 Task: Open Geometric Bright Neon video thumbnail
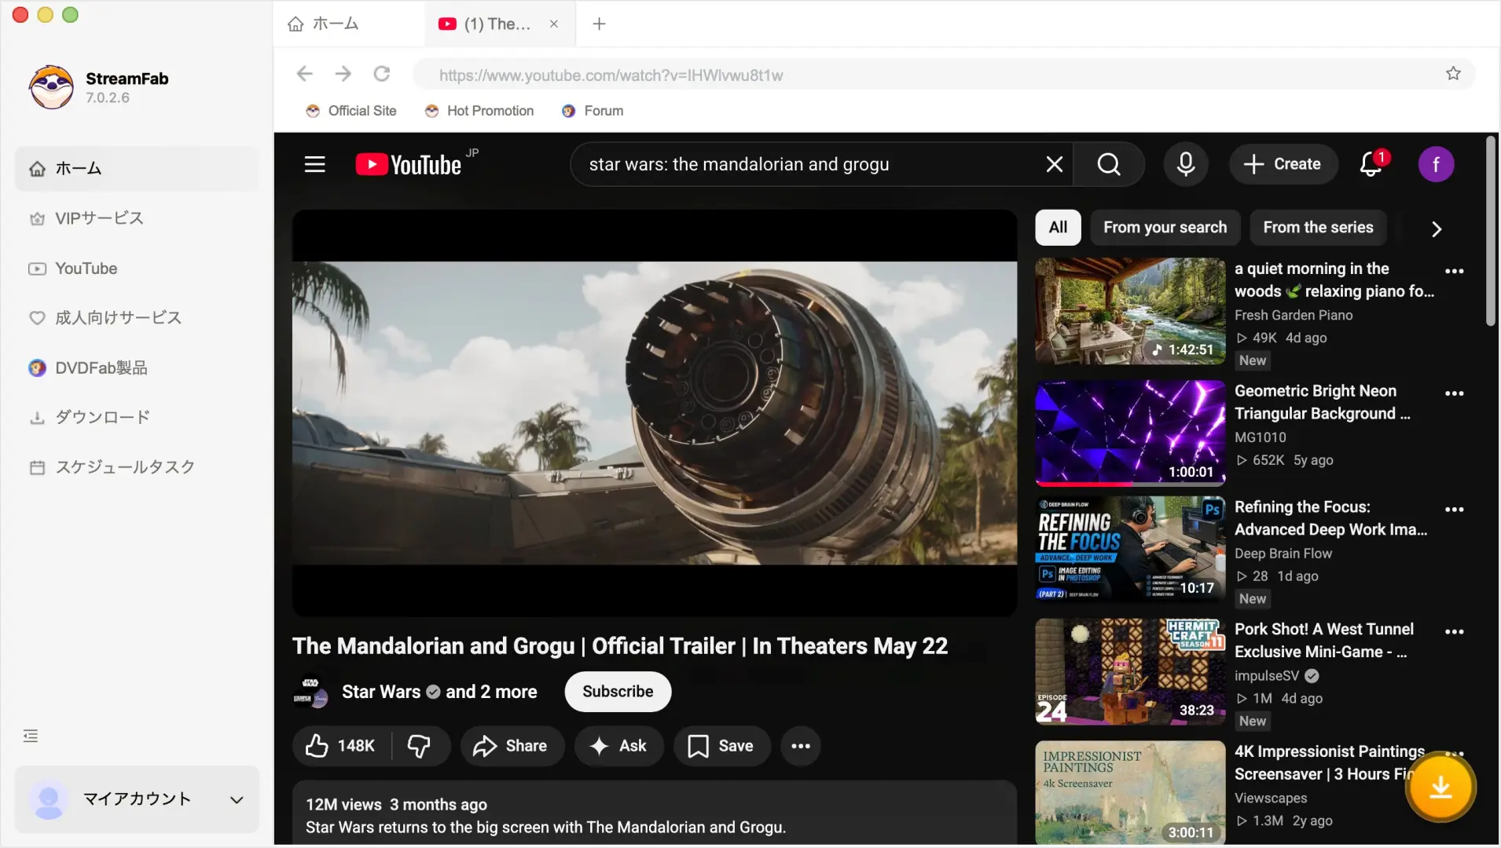coord(1130,433)
